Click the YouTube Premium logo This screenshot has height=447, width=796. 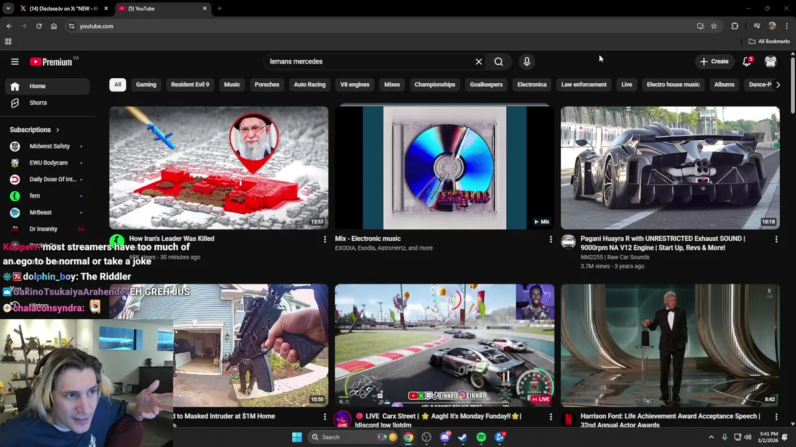click(x=51, y=61)
